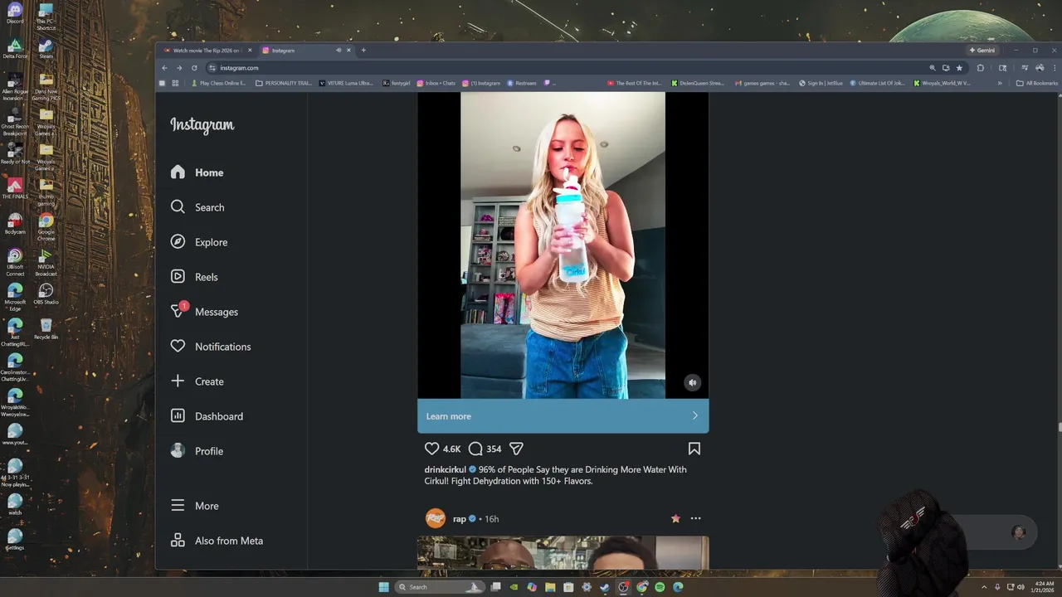The height and width of the screenshot is (597, 1062).
Task: Open Reels from the sidebar
Action: 194,277
